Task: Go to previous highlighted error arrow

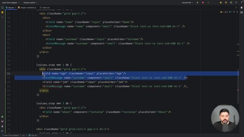Action: (x=234, y=12)
